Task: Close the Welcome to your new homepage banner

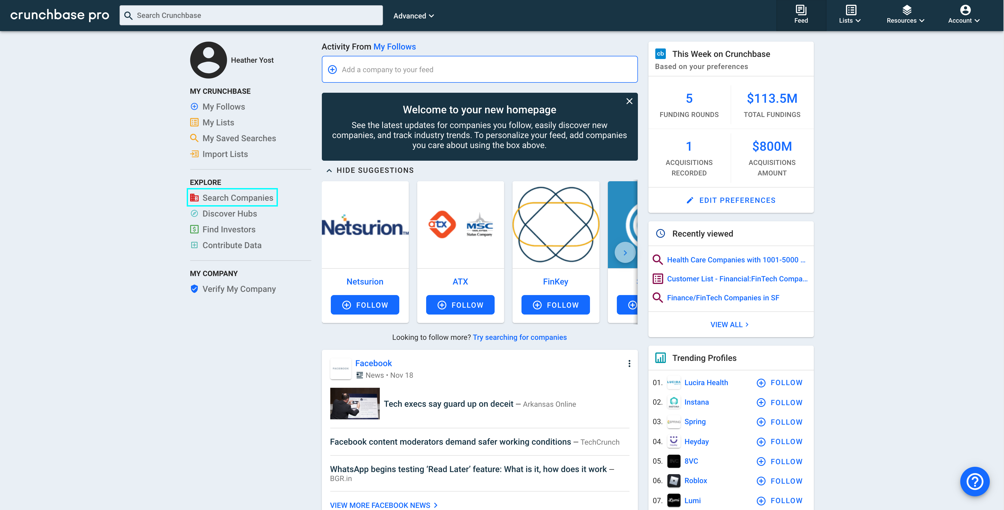Action: coord(629,101)
